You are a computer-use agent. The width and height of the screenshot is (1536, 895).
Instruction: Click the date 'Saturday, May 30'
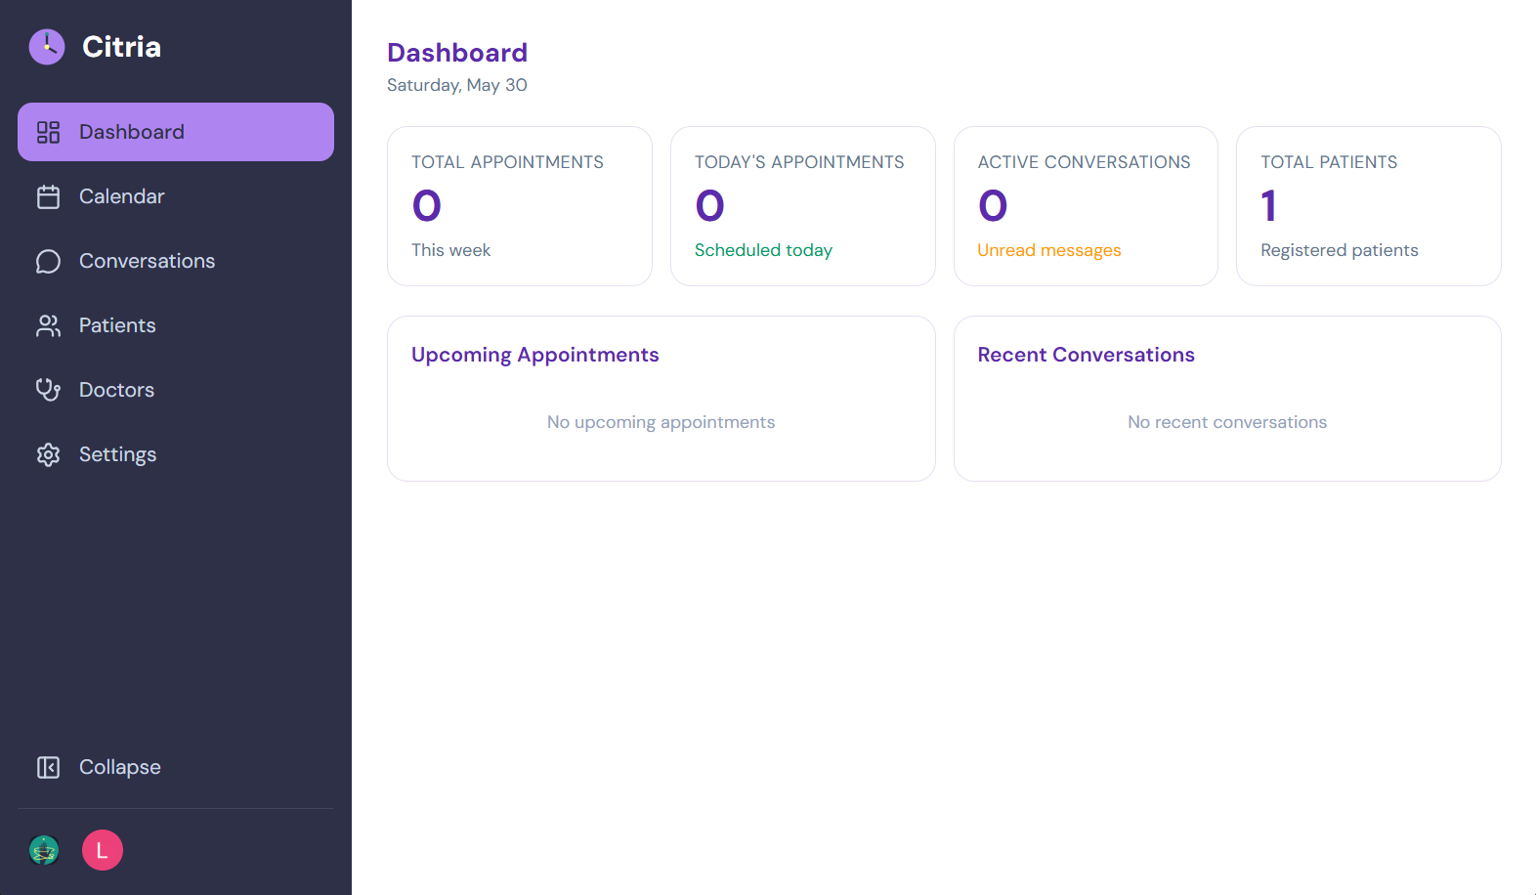(x=457, y=85)
